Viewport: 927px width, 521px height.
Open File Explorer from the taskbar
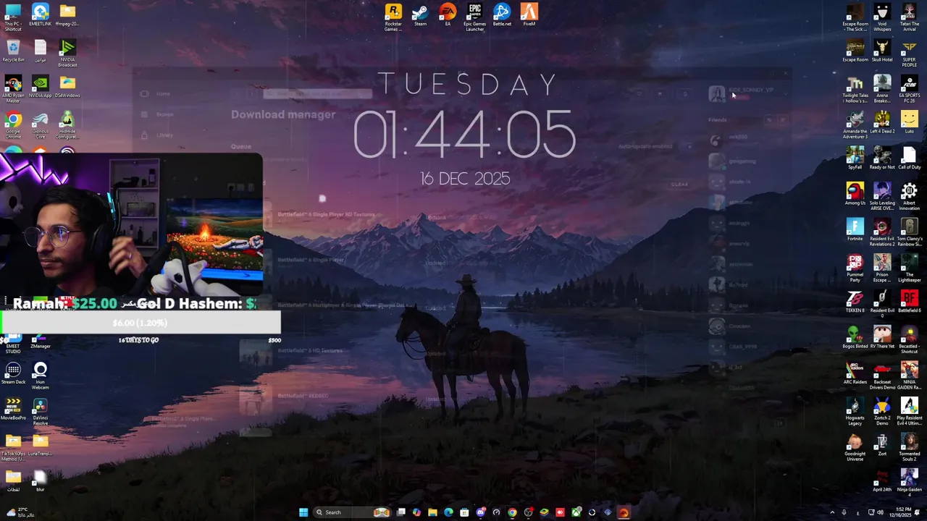point(432,512)
